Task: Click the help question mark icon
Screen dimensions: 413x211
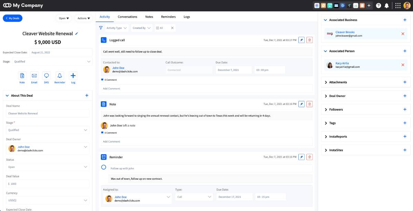Action: (x=379, y=6)
